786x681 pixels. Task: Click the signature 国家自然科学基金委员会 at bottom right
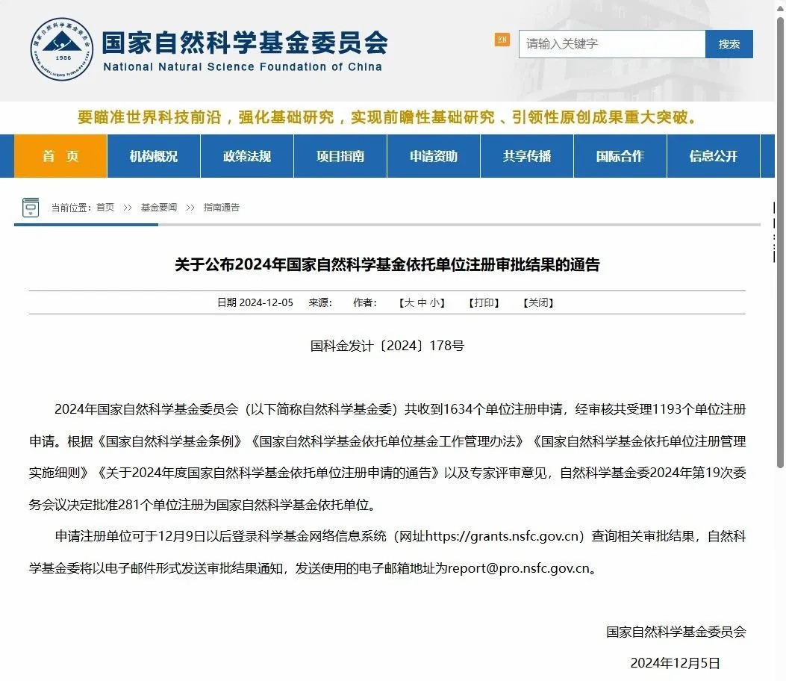tap(676, 632)
